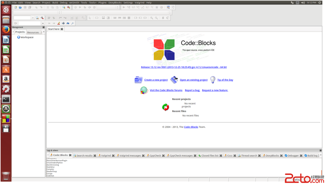
Task: Open the code completion function dropdown
Action: click(x=117, y=13)
